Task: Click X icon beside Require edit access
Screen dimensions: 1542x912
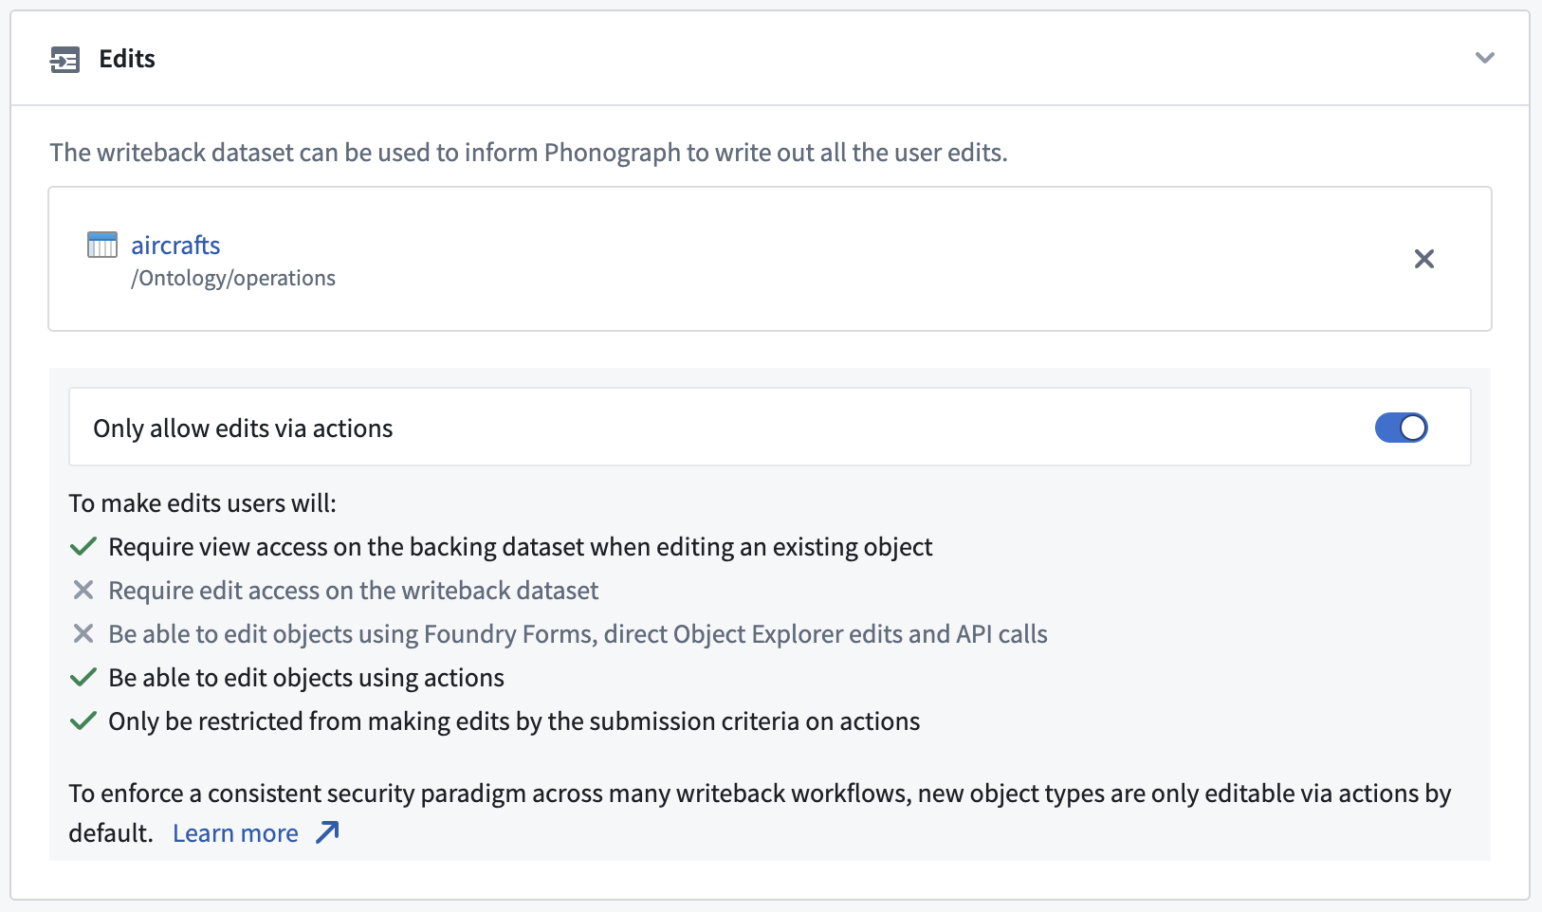Action: click(83, 591)
